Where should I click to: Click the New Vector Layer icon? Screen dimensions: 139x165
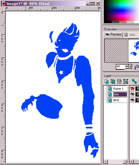coord(113,81)
